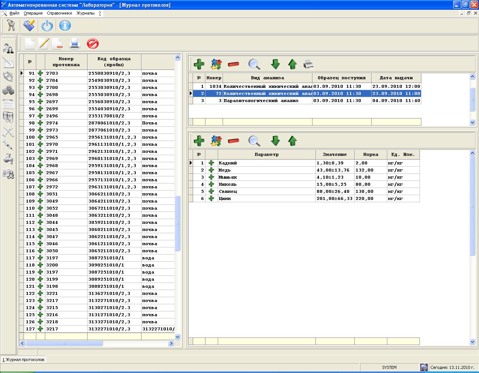479x373 pixels.
Task: Open the blue info icon
Action: [65, 25]
